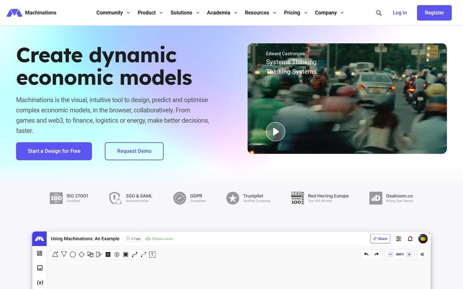
Task: Zoom in with the plus button
Action: 409,254
